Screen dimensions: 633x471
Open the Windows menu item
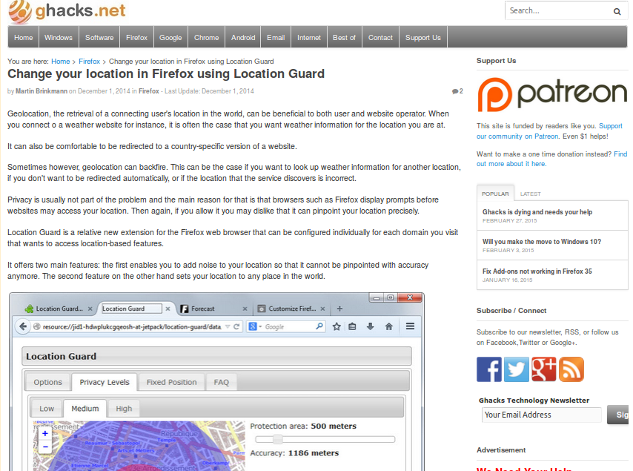pyautogui.click(x=59, y=37)
